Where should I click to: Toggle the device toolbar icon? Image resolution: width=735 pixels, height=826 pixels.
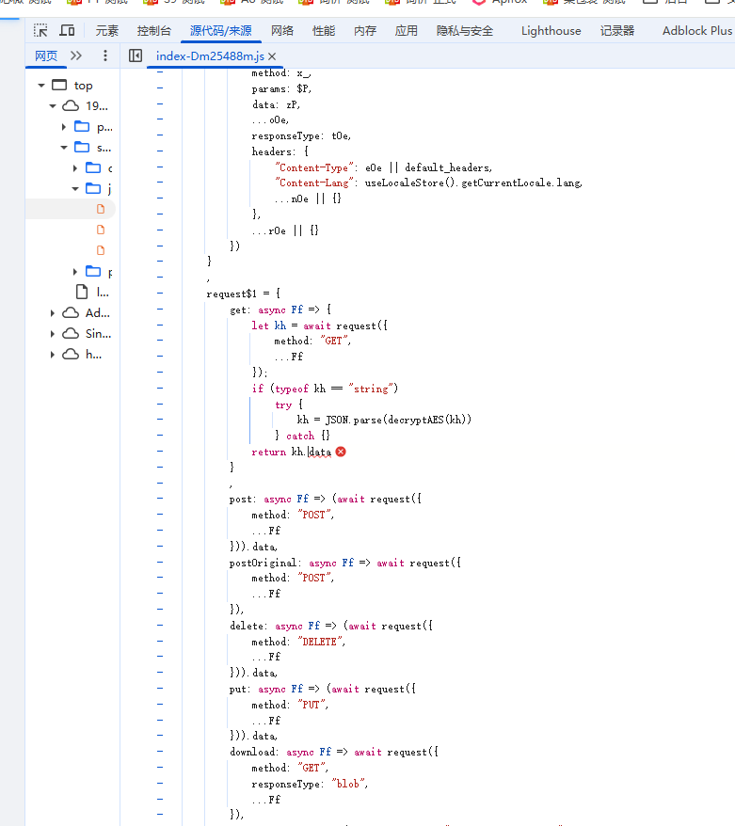pos(68,31)
